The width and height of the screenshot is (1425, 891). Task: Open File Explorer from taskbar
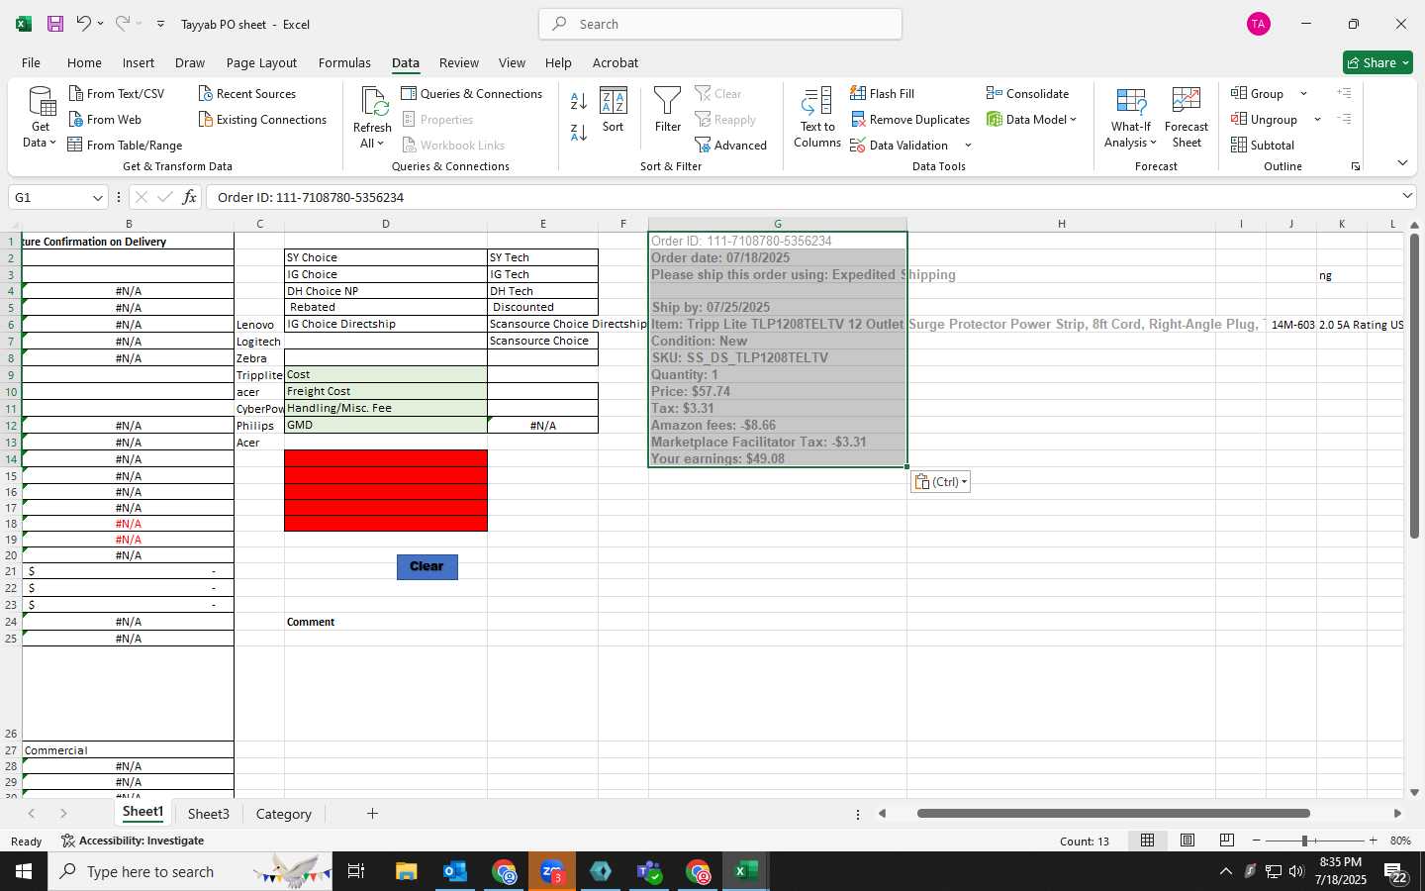tap(407, 871)
